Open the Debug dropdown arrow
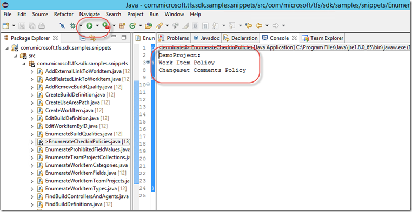Screen dimensions: 412x212 [81, 26]
